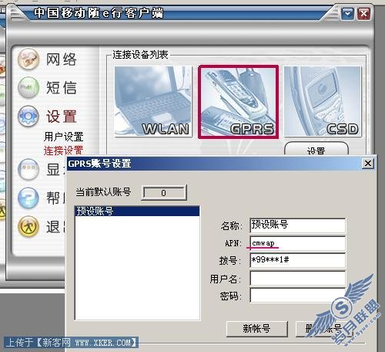Click the 用户名 username input field
Viewport: 385px width, 352px height.
(298, 278)
